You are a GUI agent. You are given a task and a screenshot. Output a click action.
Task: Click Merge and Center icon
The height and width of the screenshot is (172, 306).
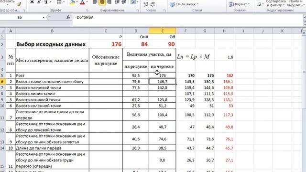click(133, 2)
